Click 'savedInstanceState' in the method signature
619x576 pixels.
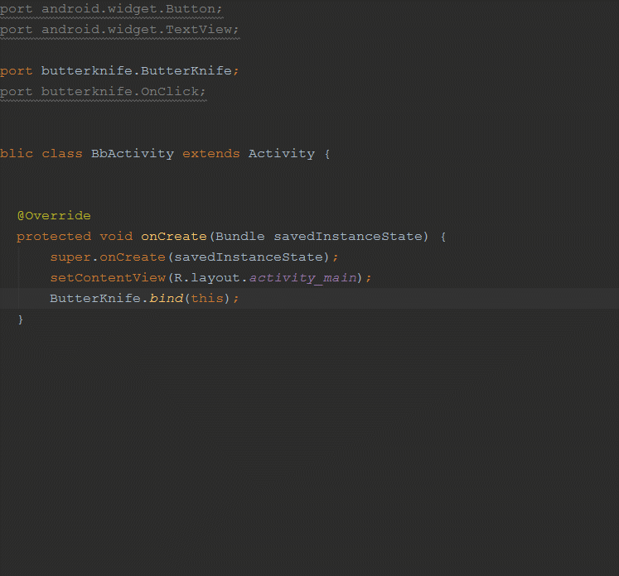[x=348, y=236]
